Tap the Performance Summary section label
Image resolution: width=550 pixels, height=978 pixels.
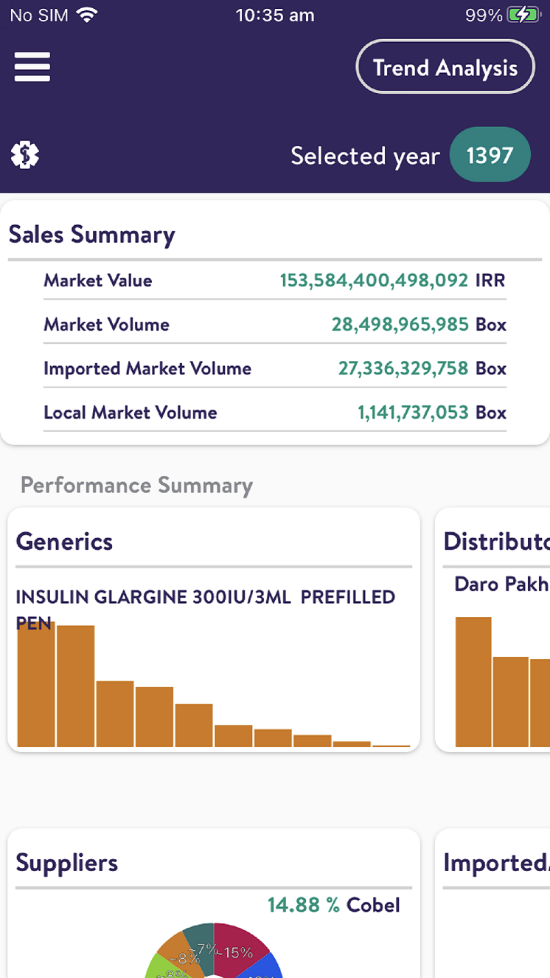coord(136,486)
